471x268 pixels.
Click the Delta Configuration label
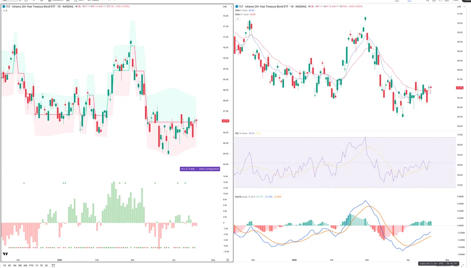[x=208, y=169]
